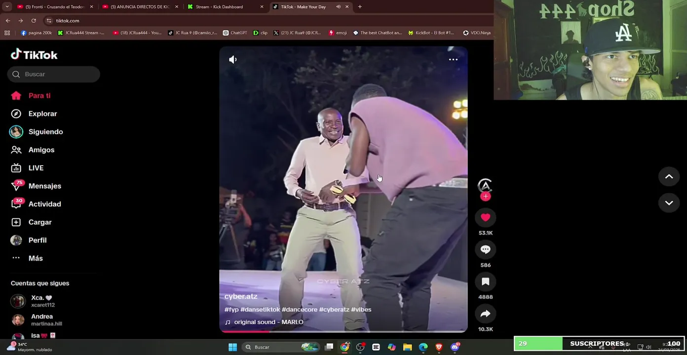Image resolution: width=687 pixels, height=355 pixels.
Task: Go to the previous video with the up chevron
Action: (669, 177)
